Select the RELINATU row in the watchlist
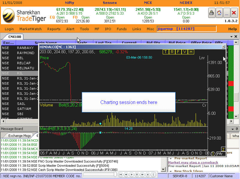The width and height of the screenshot is (240, 179). pyautogui.click(x=20, y=68)
